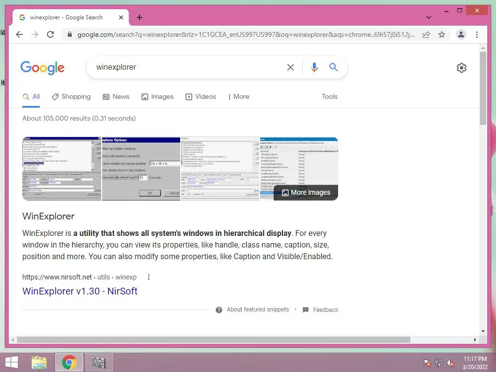Open the clock showing 11:17 PM
Screen dimensions: 496x372
coord(475,363)
